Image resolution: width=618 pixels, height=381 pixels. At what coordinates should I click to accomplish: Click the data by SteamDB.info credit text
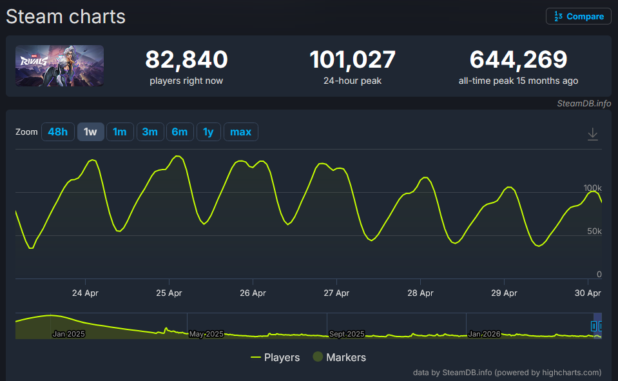(x=507, y=373)
